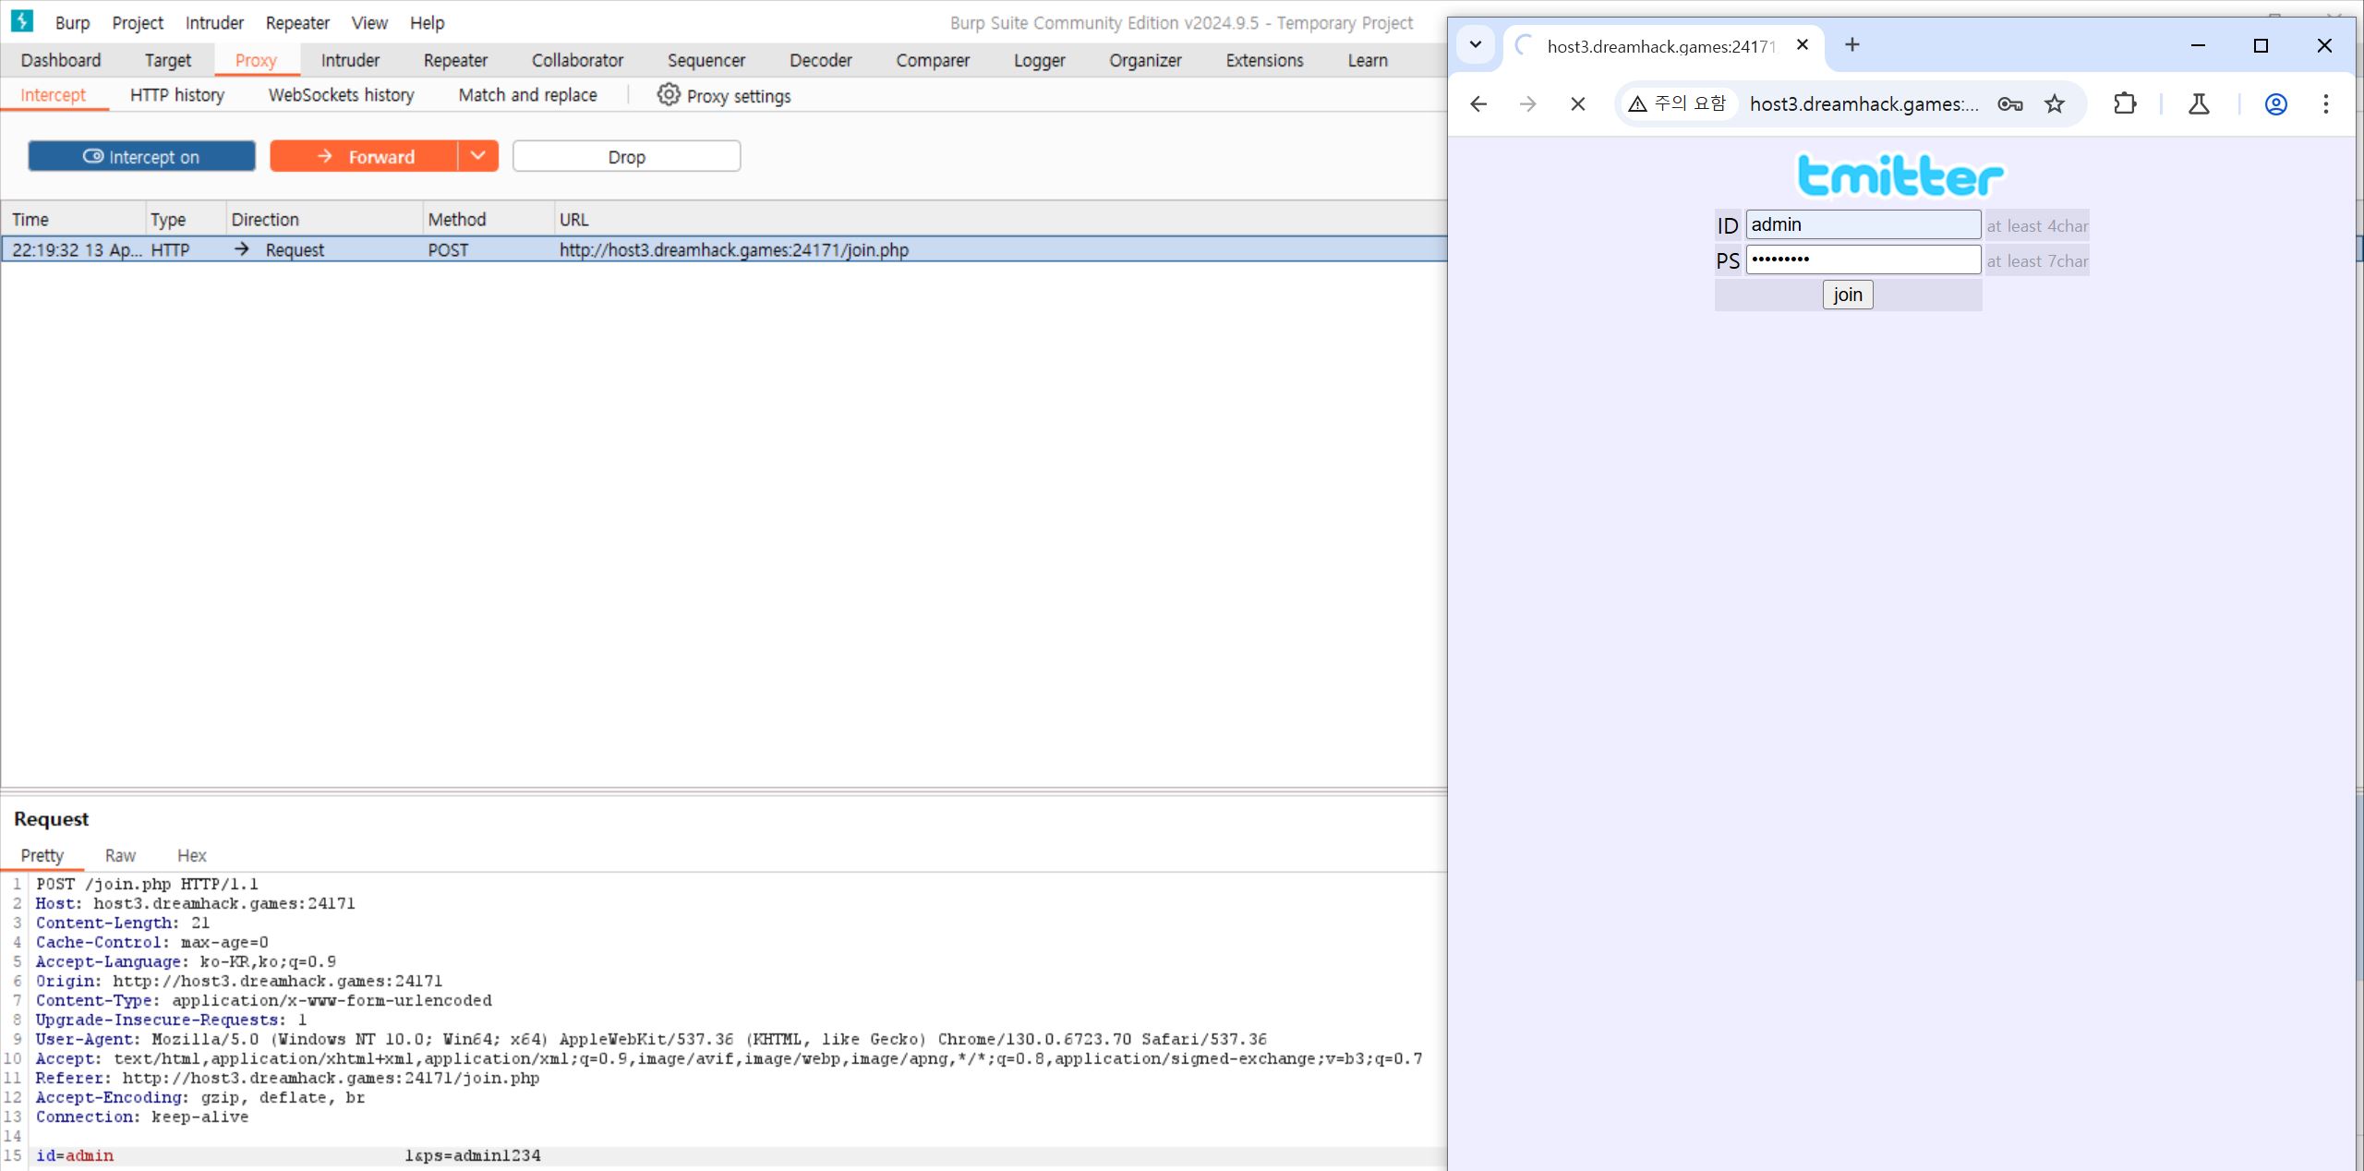This screenshot has width=2364, height=1171.
Task: Click the password key icon
Action: click(x=2009, y=104)
